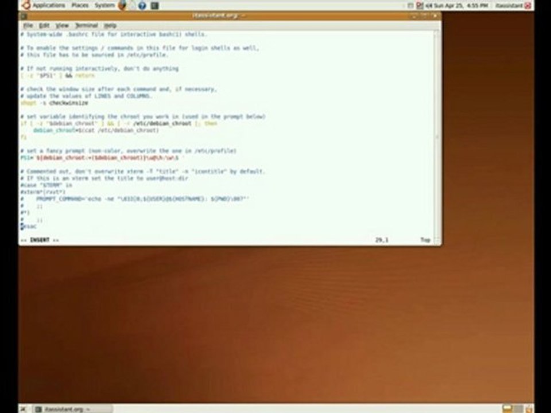The image size is (551, 413).
Task: Click the '-- INSERT --' mode indicator text
Action: [40, 240]
